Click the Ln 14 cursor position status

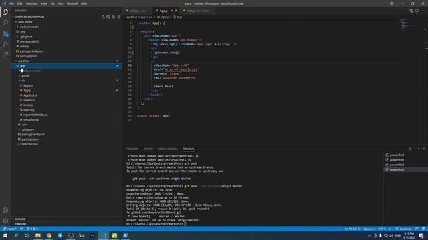tap(352, 229)
